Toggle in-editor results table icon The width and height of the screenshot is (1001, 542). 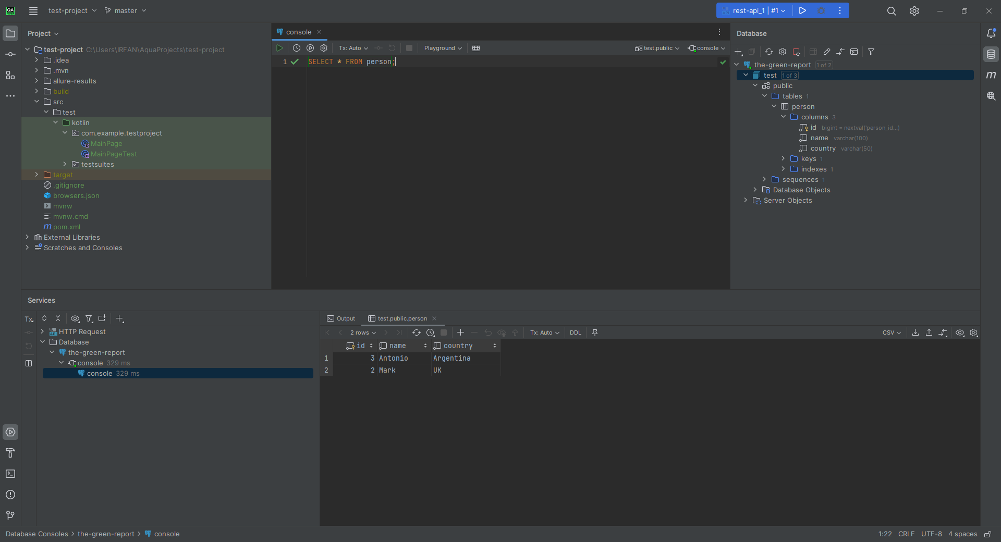(476, 48)
